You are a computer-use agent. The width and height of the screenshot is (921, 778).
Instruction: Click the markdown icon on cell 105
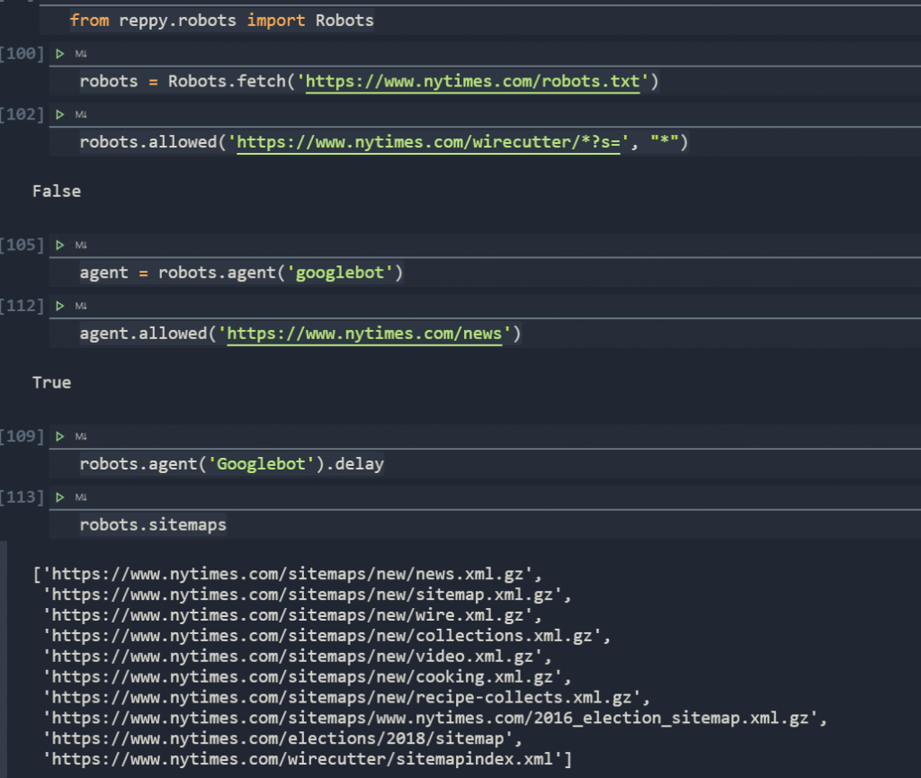click(81, 246)
